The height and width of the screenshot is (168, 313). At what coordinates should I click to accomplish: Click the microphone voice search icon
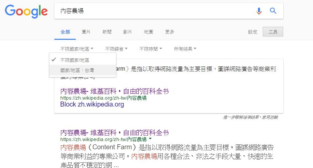point(259,11)
